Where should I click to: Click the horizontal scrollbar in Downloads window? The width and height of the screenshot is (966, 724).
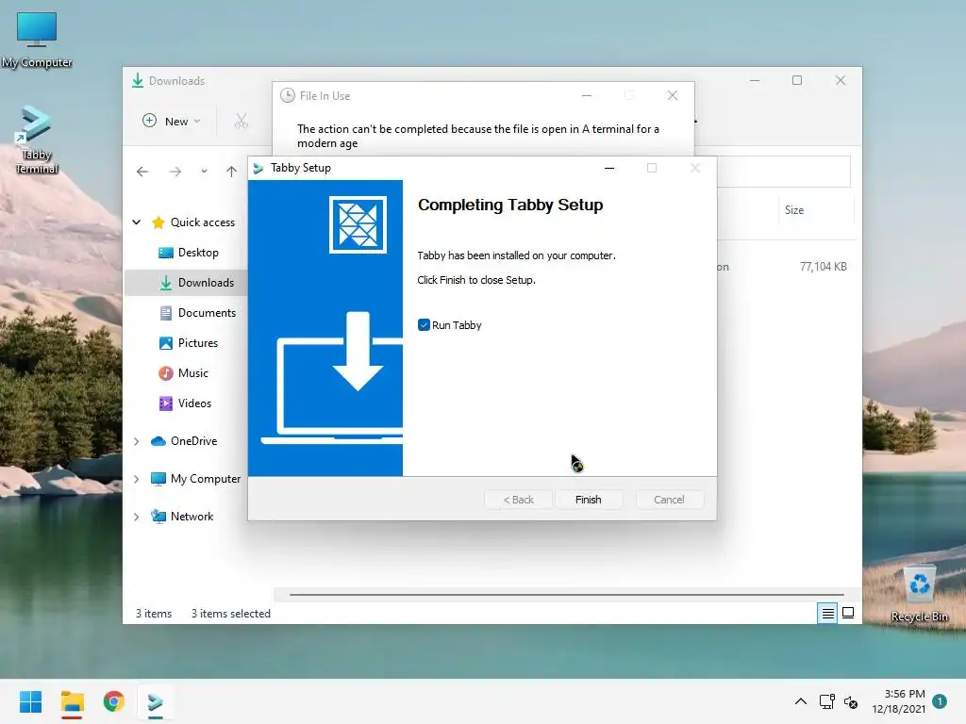pyautogui.click(x=566, y=595)
